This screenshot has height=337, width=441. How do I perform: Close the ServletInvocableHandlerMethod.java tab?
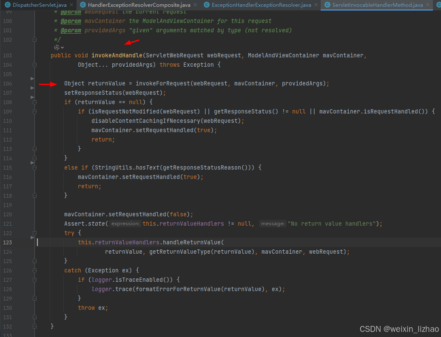428,5
